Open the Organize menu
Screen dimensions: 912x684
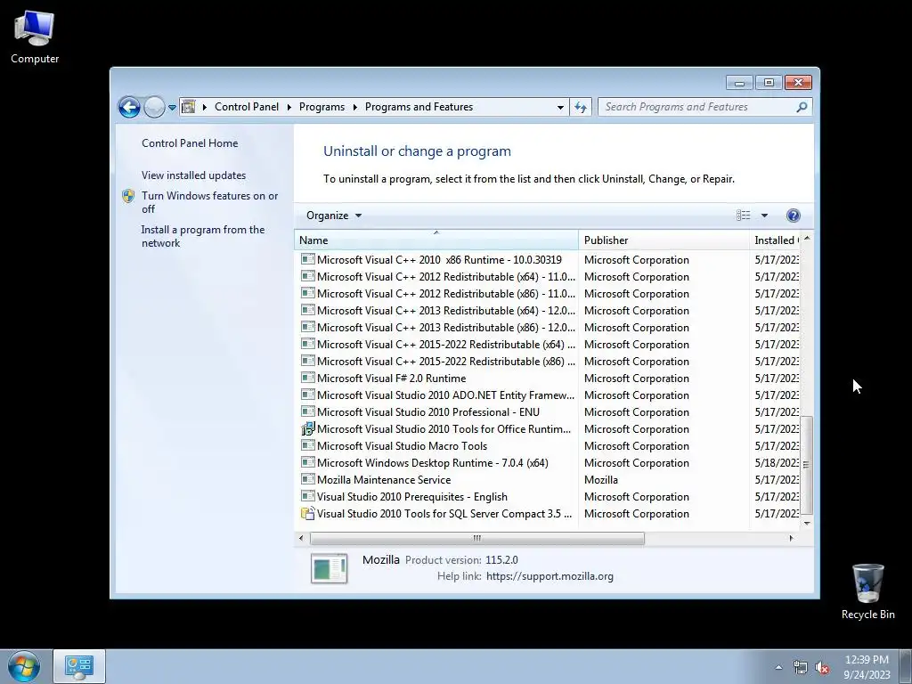[x=334, y=216]
